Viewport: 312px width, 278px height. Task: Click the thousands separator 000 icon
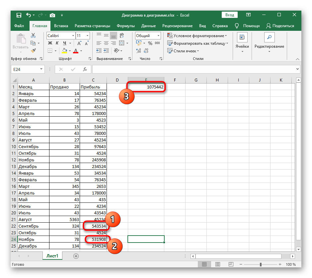point(157,43)
